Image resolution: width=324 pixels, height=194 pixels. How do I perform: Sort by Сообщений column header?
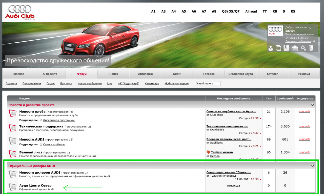pyautogui.click(x=285, y=98)
